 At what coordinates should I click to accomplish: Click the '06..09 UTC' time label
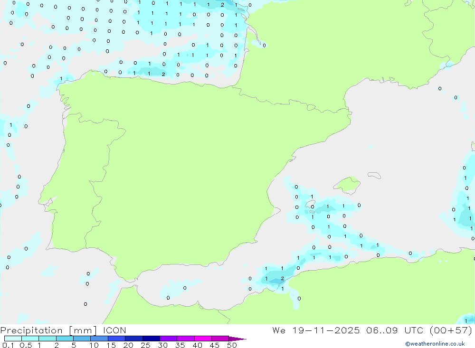pos(394,330)
